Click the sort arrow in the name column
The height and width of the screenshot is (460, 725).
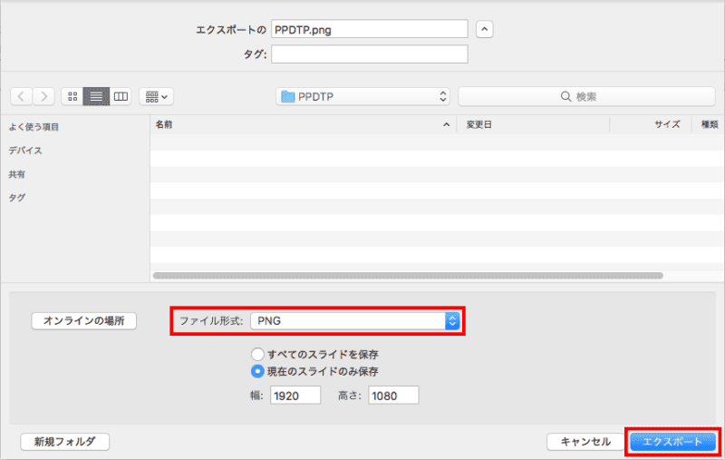pos(446,124)
